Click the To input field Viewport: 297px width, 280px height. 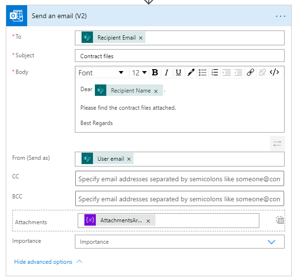pos(180,38)
